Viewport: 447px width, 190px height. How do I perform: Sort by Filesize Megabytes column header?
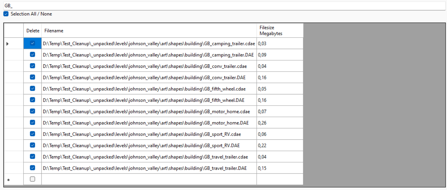pyautogui.click(x=280, y=30)
